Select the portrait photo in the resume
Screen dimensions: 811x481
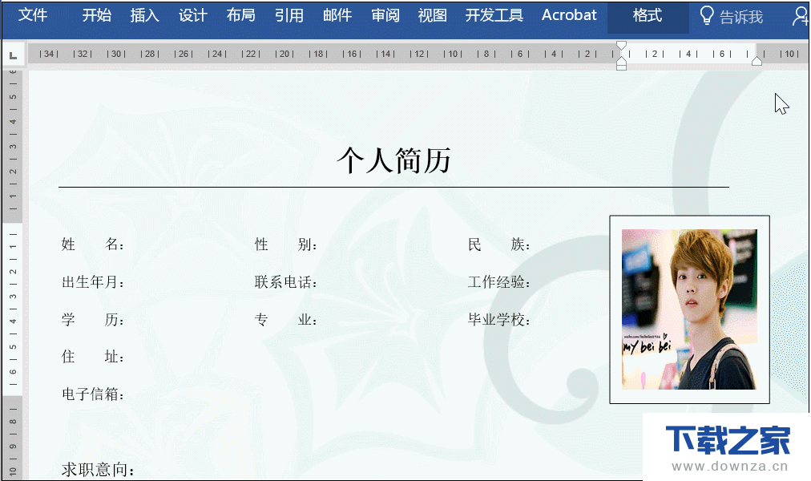pos(689,309)
